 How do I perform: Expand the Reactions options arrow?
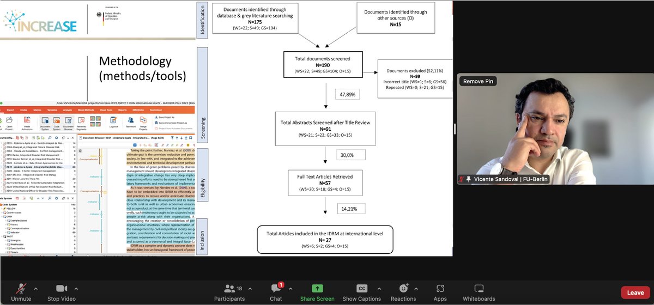(417, 288)
